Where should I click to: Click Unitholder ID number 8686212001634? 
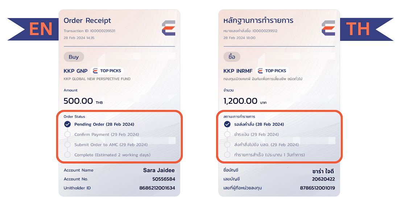[157, 188]
